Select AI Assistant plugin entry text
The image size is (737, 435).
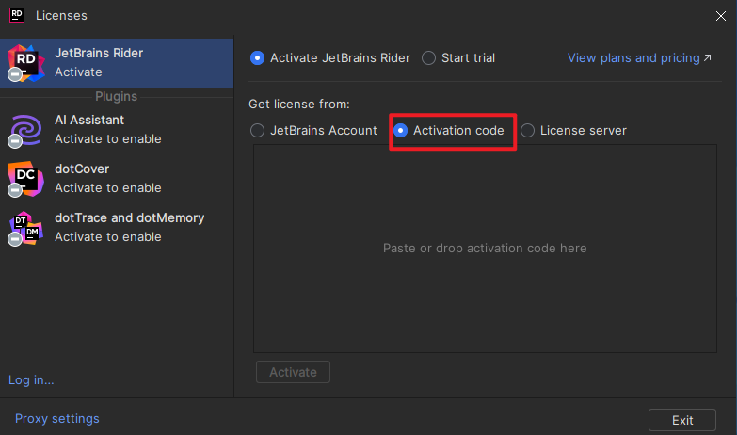107,129
